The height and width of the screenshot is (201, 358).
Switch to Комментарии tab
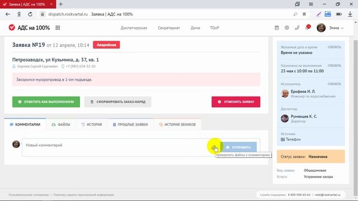[25, 125]
